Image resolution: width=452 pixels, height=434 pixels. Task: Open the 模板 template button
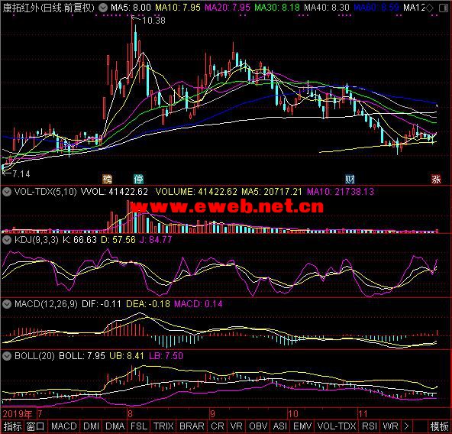point(439,426)
